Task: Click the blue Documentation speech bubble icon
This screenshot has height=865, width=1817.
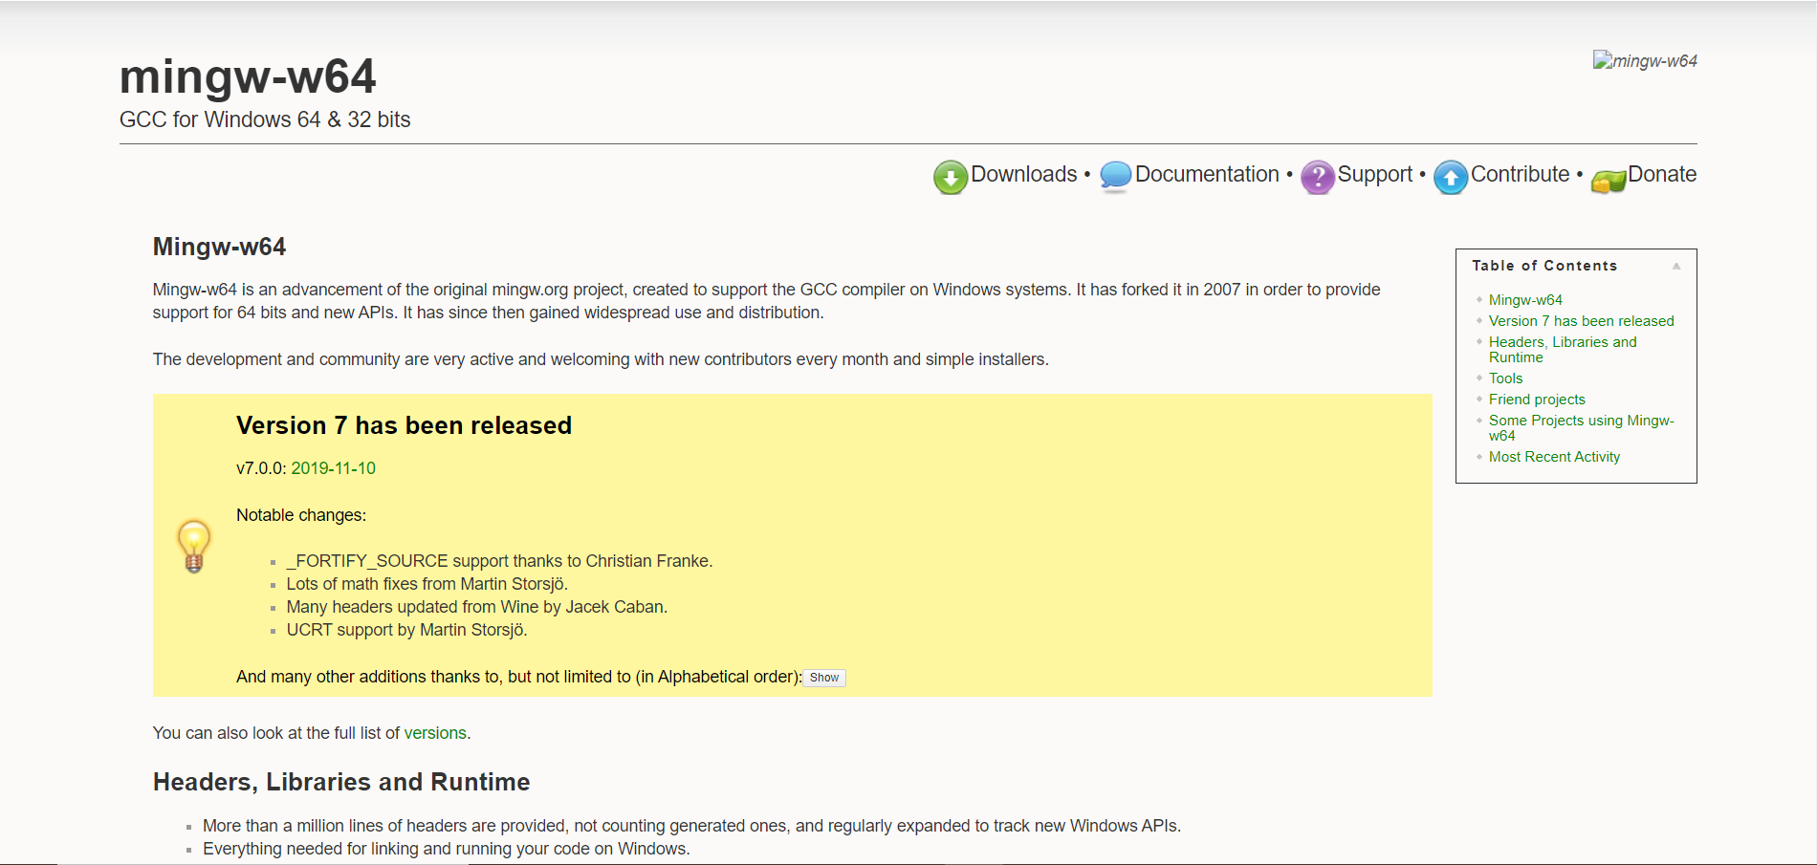Action: (1115, 177)
